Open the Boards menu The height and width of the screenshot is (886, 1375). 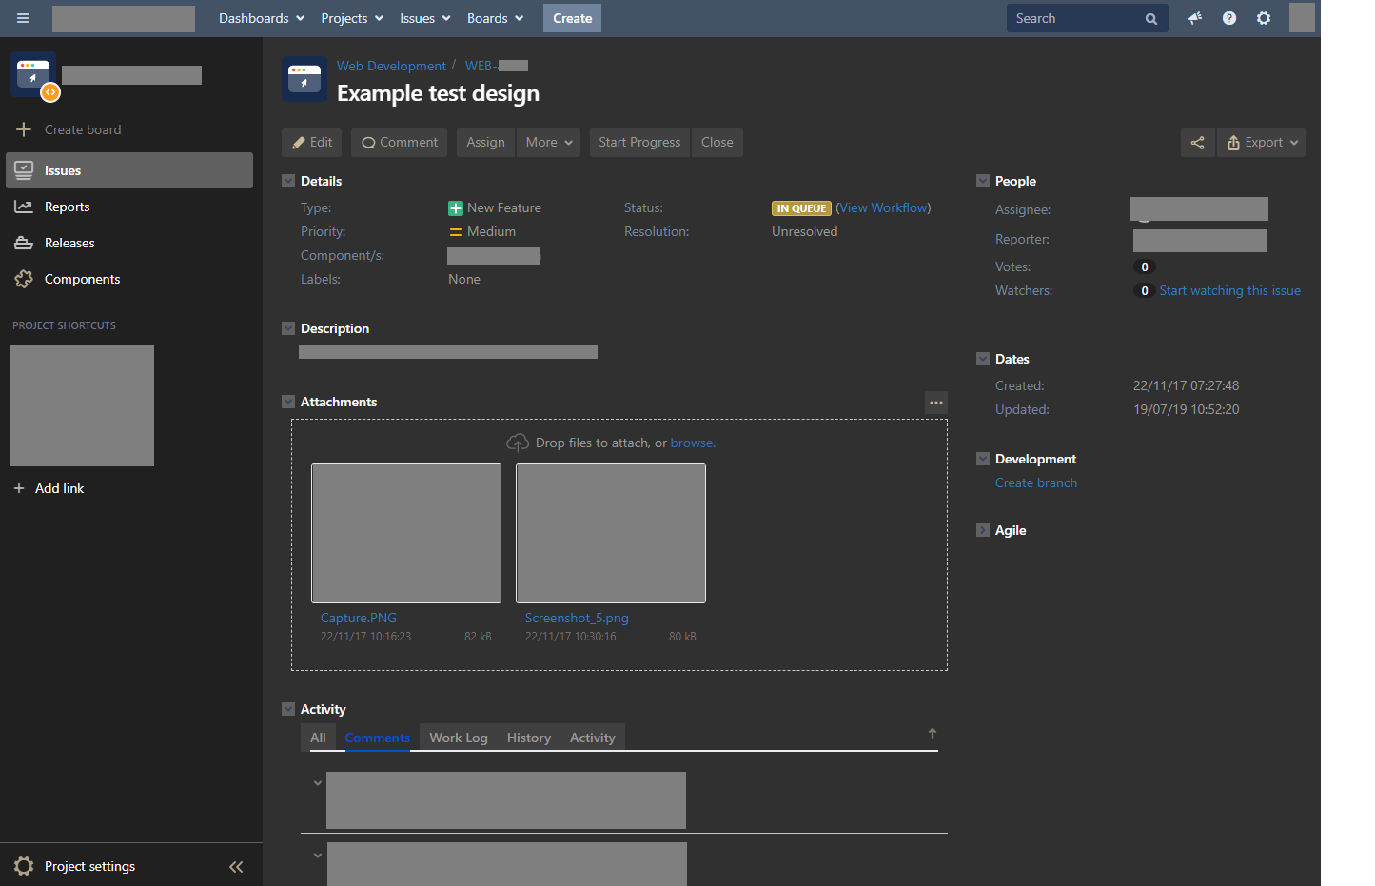click(x=495, y=18)
